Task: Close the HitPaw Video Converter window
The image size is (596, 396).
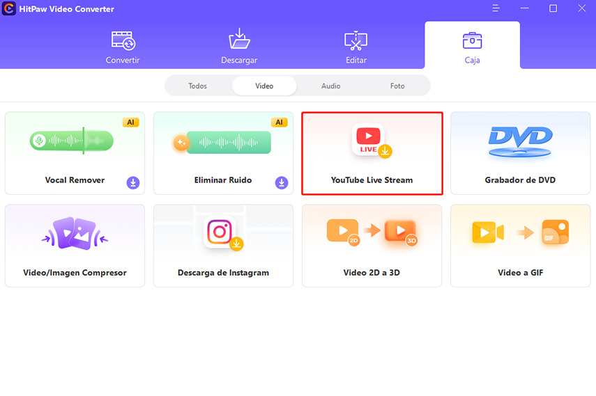Action: tap(582, 8)
